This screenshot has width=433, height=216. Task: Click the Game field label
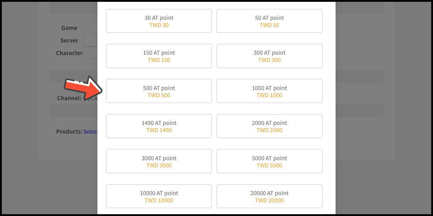(69, 28)
